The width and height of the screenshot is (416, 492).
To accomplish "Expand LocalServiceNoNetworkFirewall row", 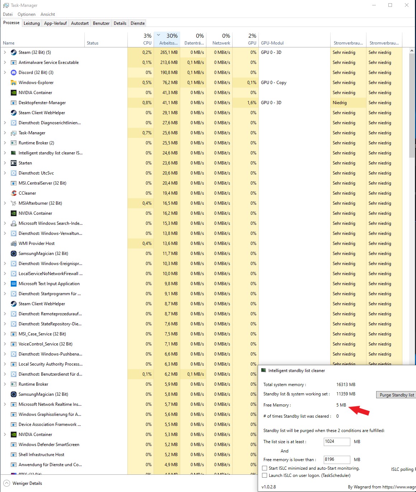I will coord(5,274).
